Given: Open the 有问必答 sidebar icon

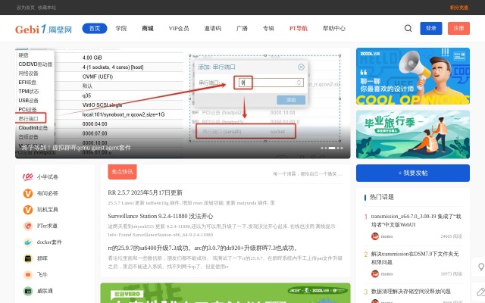Looking at the screenshot, I should pyautogui.click(x=28, y=193).
